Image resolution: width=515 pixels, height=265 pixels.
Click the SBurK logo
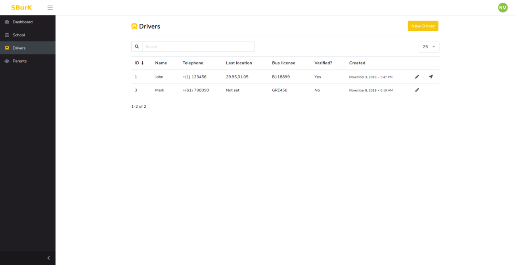coord(21,7)
